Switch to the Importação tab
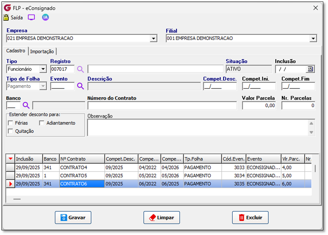Image resolution: width=328 pixels, height=235 pixels. click(x=42, y=51)
